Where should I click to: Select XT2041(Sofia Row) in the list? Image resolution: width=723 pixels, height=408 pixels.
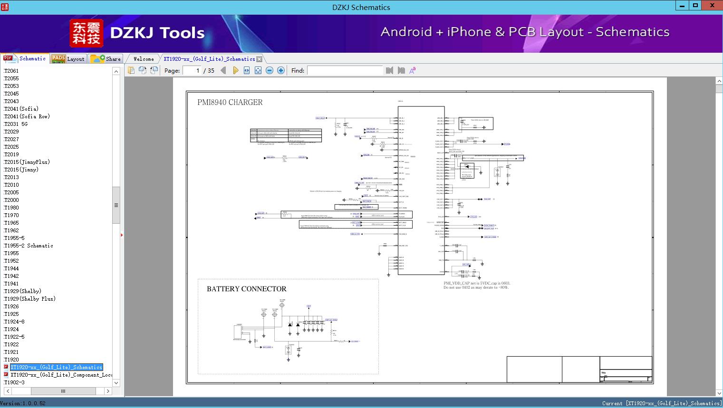(27, 116)
